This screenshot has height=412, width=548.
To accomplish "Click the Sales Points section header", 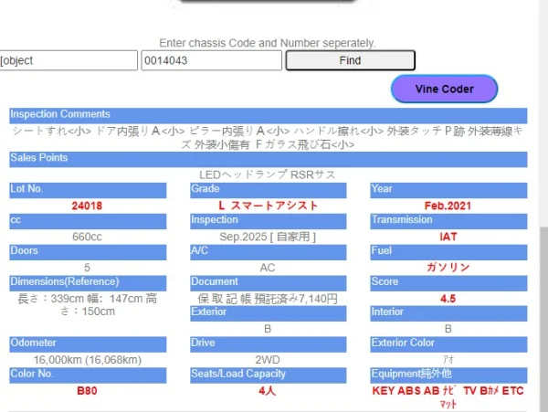I will point(269,158).
